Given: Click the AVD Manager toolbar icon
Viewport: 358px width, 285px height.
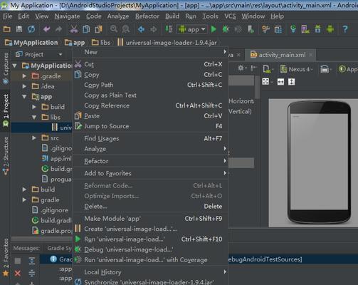Looking at the screenshot, I should click(x=305, y=29).
